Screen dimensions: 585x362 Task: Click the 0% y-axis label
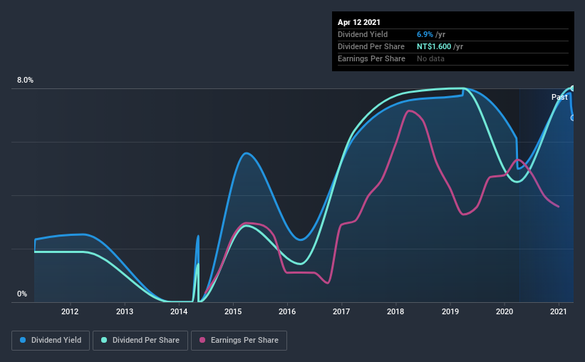point(22,294)
